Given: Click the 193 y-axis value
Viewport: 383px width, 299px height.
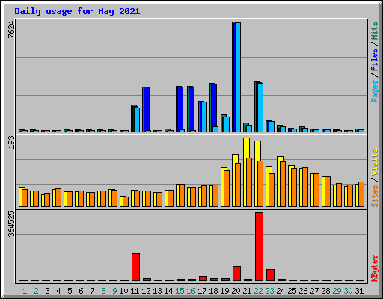Looking at the screenshot, I should pos(11,143).
